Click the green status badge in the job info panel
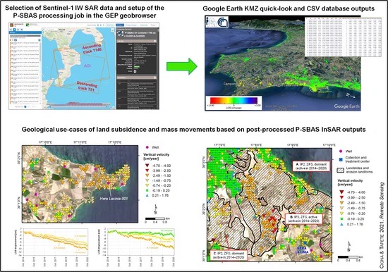 [x=137, y=66]
